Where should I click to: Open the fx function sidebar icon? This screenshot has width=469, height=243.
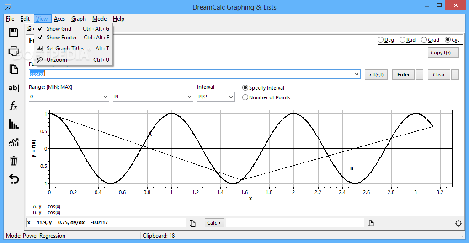pyautogui.click(x=14, y=106)
